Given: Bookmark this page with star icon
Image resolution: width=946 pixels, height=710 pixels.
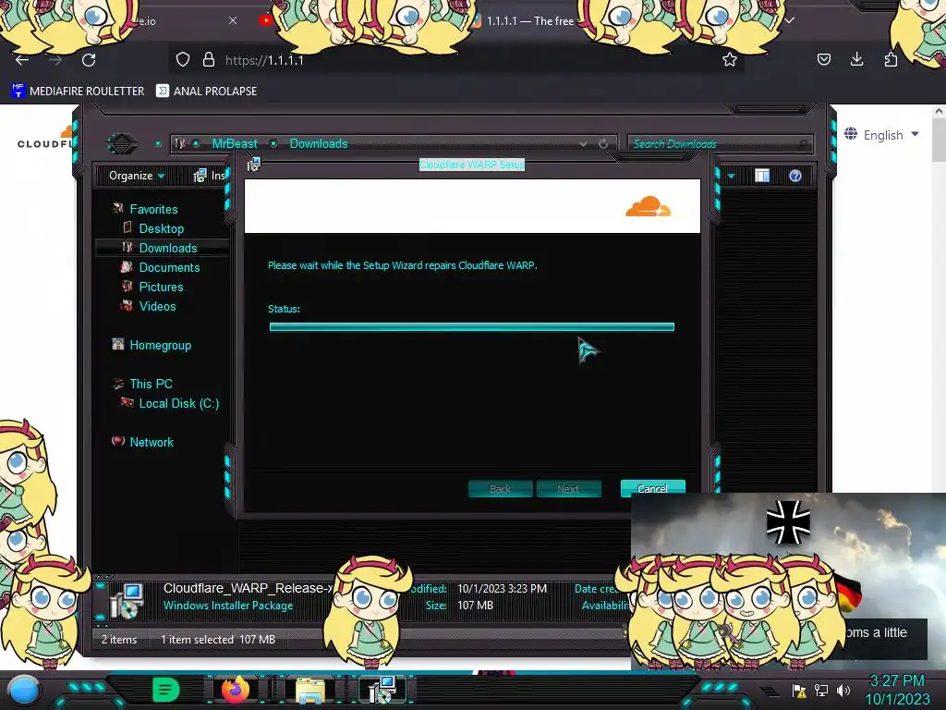Looking at the screenshot, I should click(730, 59).
